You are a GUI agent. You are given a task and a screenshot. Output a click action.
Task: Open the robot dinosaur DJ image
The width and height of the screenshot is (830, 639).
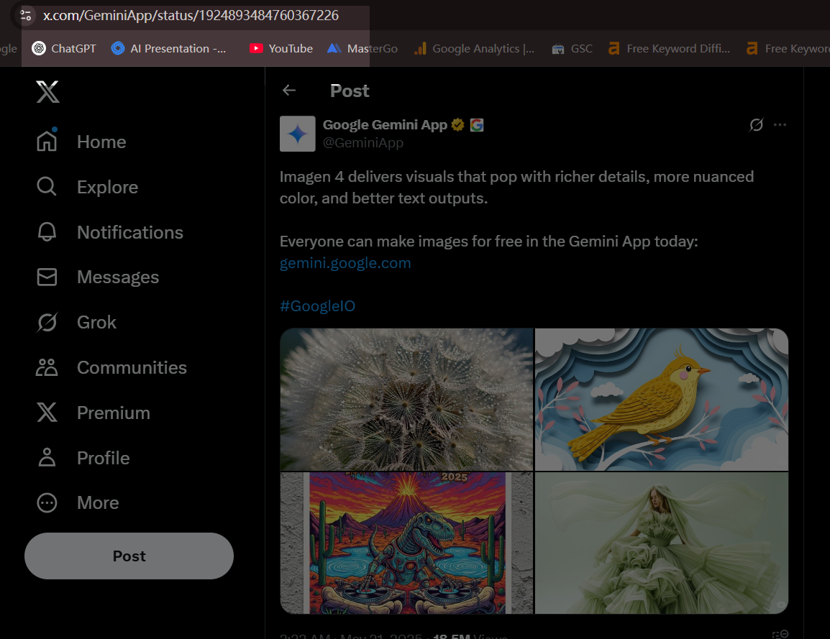tap(406, 543)
